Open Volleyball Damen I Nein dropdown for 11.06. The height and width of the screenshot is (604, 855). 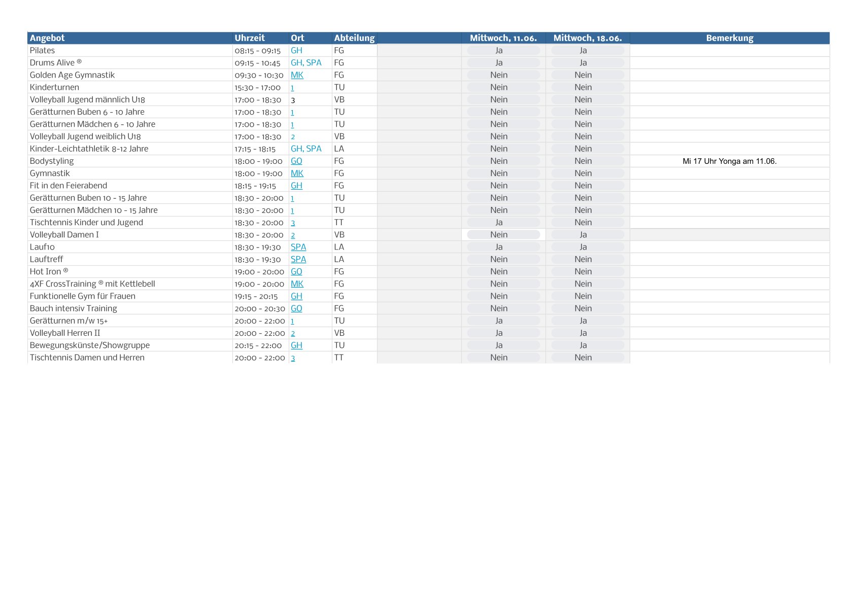[503, 235]
